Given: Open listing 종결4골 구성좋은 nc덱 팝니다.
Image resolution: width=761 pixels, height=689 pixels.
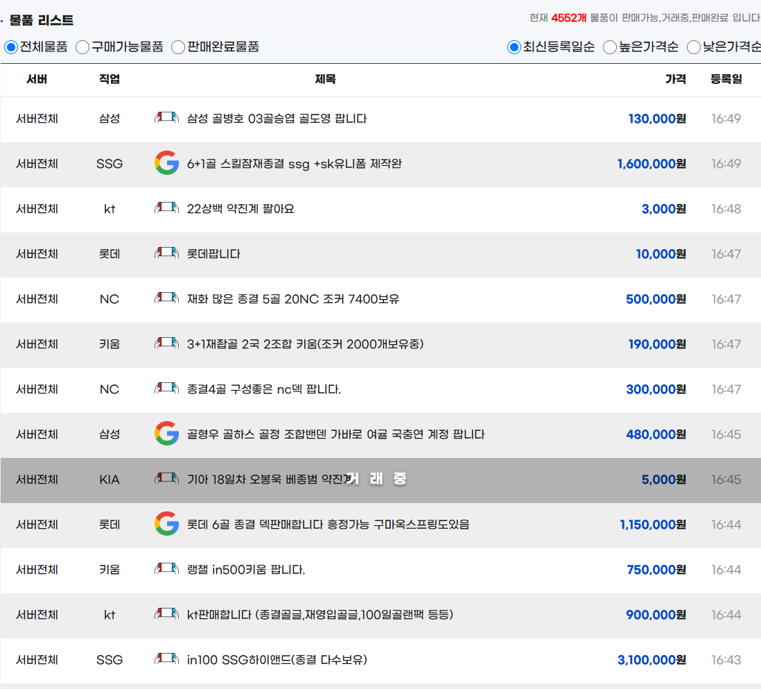Looking at the screenshot, I should point(264,390).
